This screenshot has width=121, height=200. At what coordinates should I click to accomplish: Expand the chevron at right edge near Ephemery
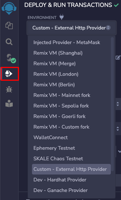[119, 151]
